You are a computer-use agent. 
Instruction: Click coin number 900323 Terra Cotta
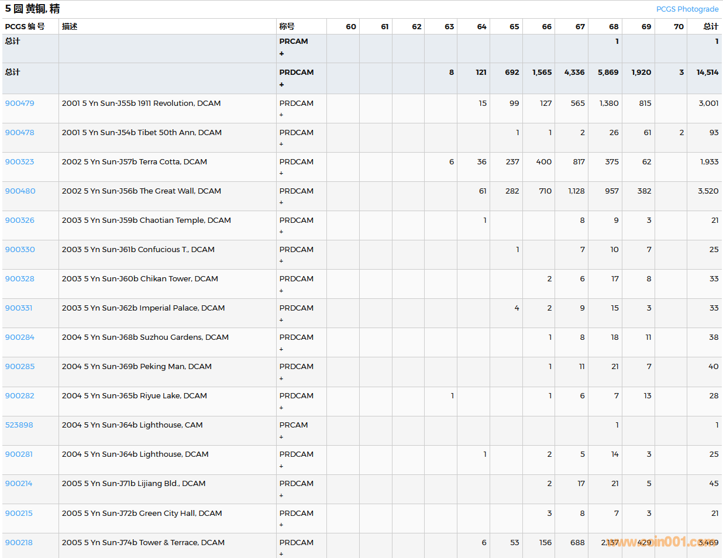20,162
